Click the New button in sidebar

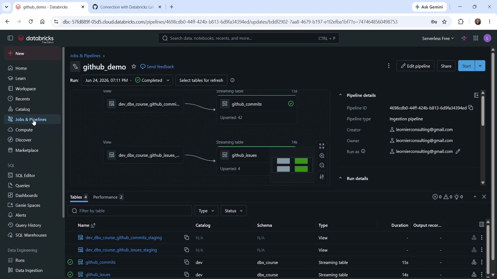32,53
